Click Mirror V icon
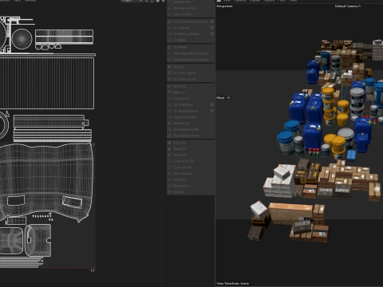 [170, 92]
